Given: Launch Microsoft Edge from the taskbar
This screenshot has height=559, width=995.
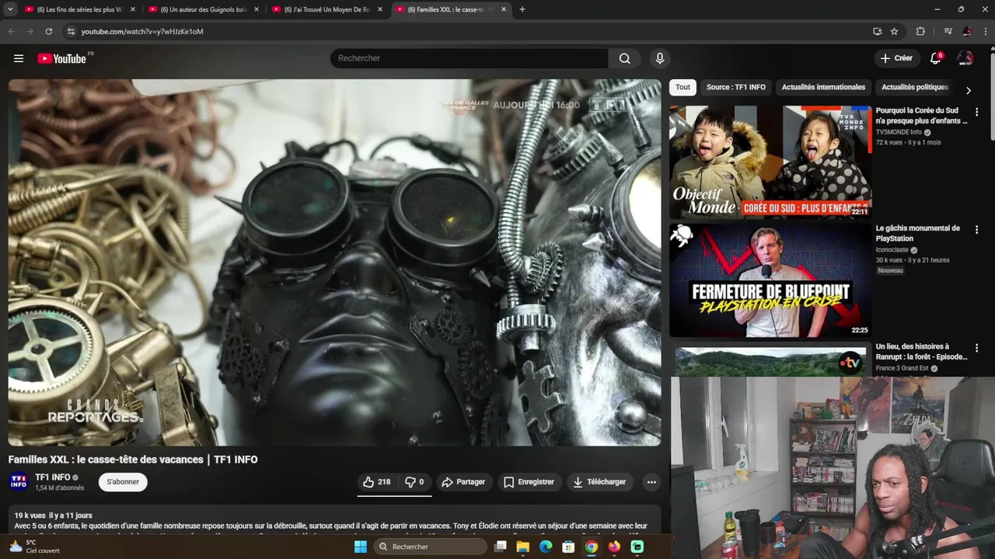Looking at the screenshot, I should [x=546, y=547].
